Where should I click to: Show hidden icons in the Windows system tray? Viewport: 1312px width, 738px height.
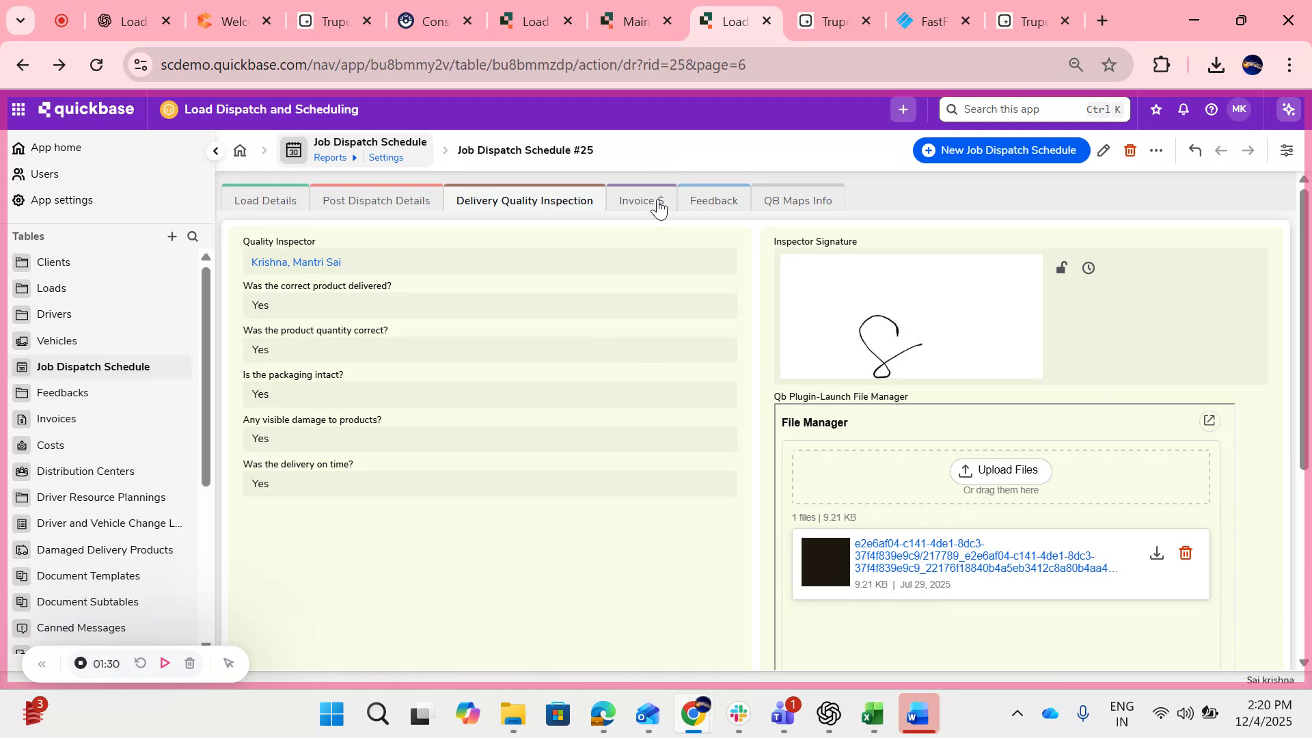coord(1017,713)
